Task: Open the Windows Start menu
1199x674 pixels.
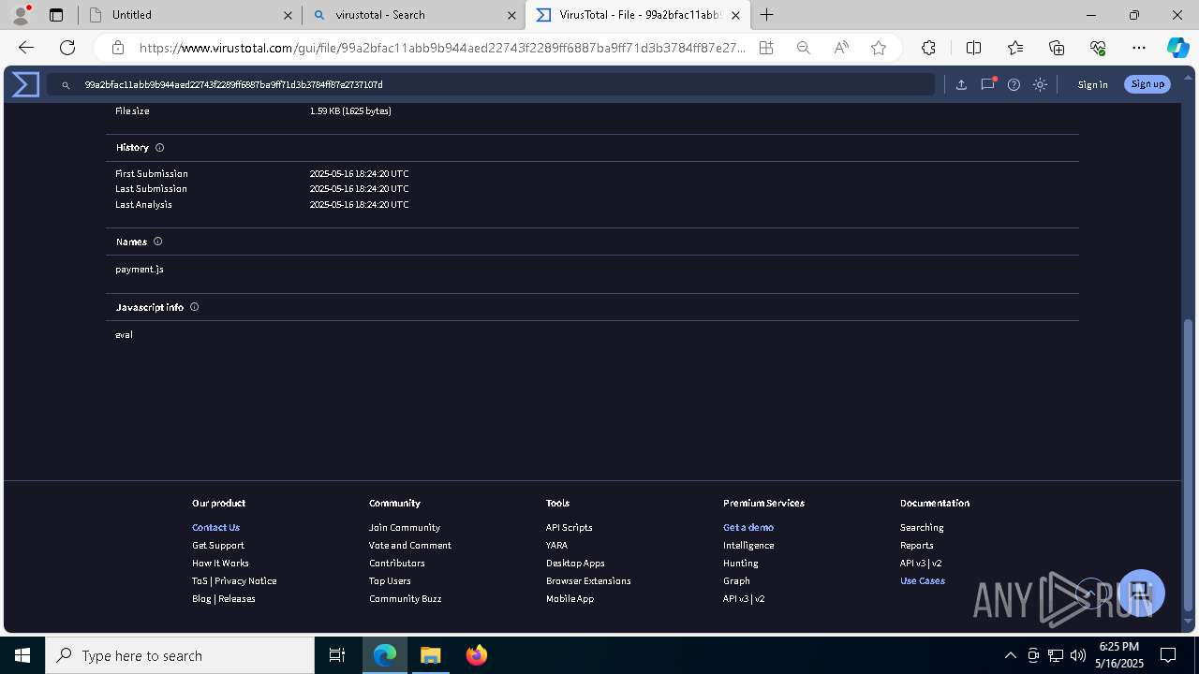Action: tap(22, 655)
